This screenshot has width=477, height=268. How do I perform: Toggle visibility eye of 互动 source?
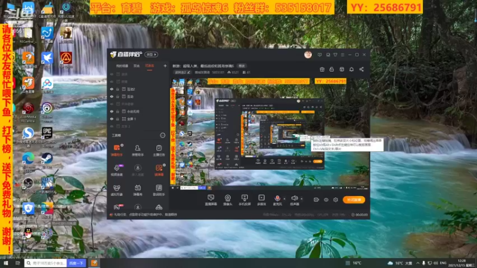pyautogui.click(x=111, y=96)
